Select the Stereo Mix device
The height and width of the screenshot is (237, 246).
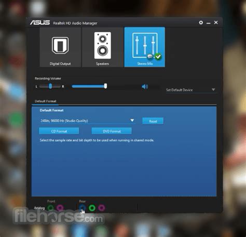[145, 47]
